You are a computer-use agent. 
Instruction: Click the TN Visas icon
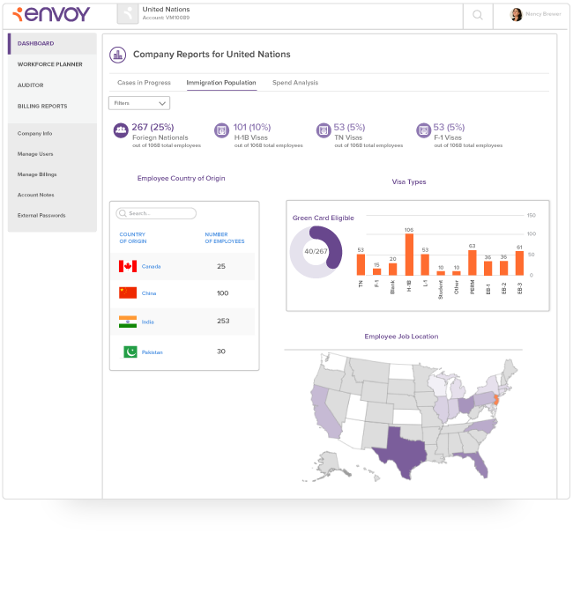click(324, 130)
